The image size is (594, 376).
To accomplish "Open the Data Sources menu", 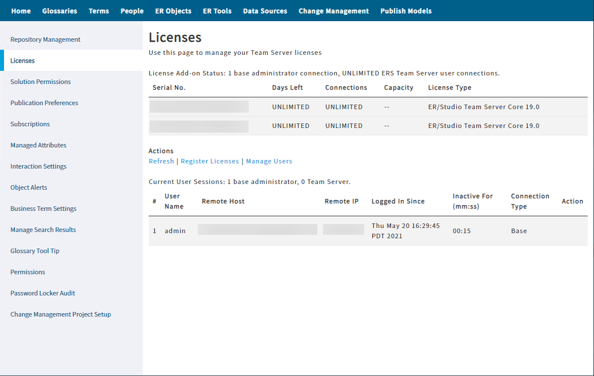I will pyautogui.click(x=265, y=11).
